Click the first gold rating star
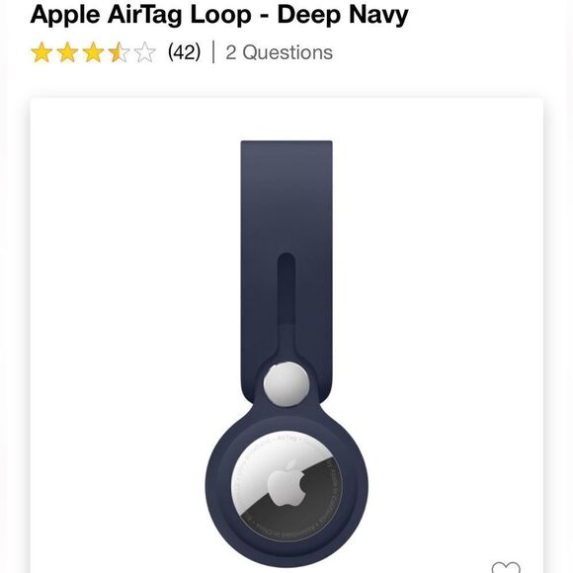 tap(42, 52)
